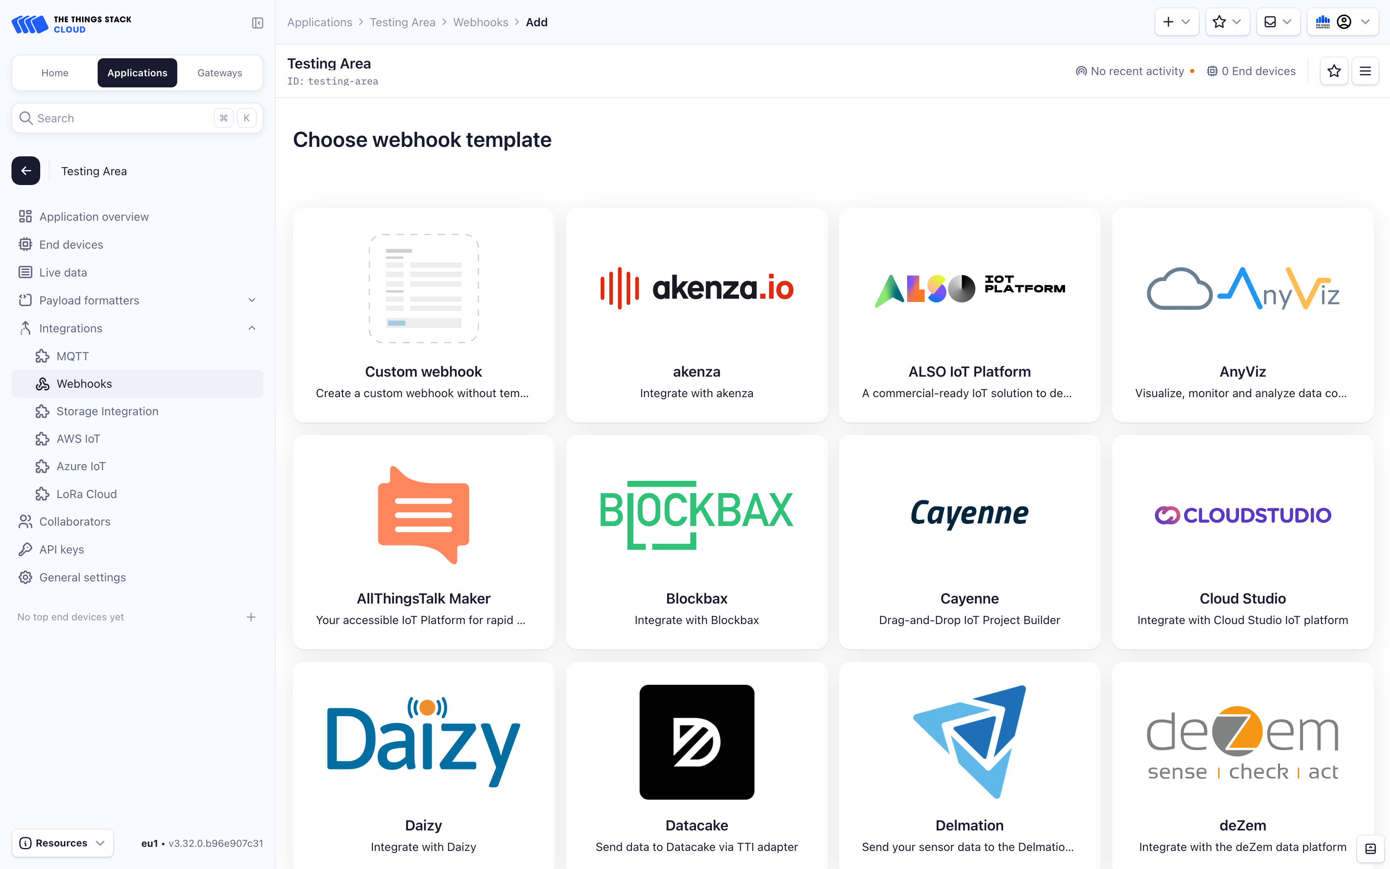Image resolution: width=1390 pixels, height=869 pixels.
Task: Click the Search input field
Action: point(115,118)
